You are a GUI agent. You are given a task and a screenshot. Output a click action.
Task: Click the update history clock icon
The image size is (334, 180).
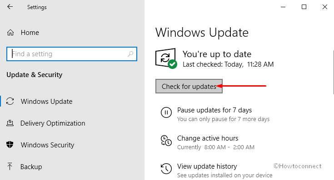point(166,169)
